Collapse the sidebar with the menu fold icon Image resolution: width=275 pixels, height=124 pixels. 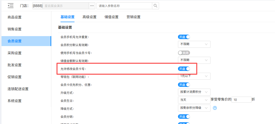click(10, 5)
